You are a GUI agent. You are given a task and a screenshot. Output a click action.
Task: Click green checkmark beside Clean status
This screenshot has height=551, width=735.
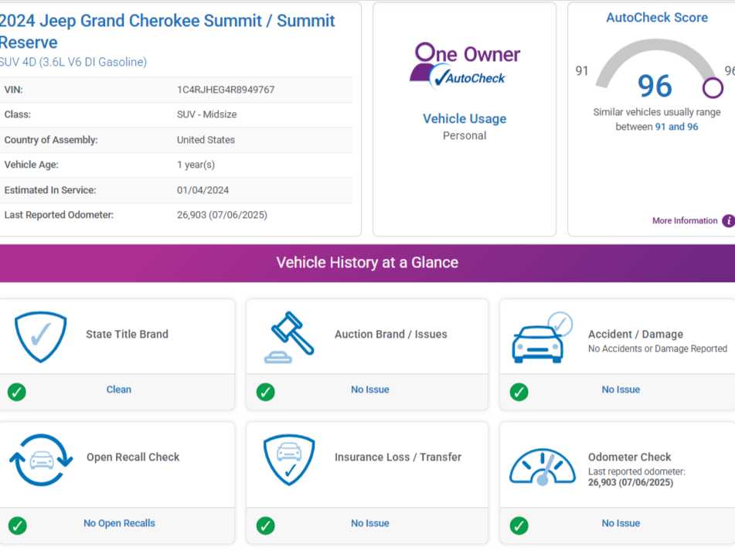coord(17,392)
